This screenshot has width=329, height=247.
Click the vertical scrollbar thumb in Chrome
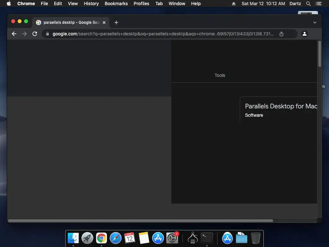click(x=320, y=54)
